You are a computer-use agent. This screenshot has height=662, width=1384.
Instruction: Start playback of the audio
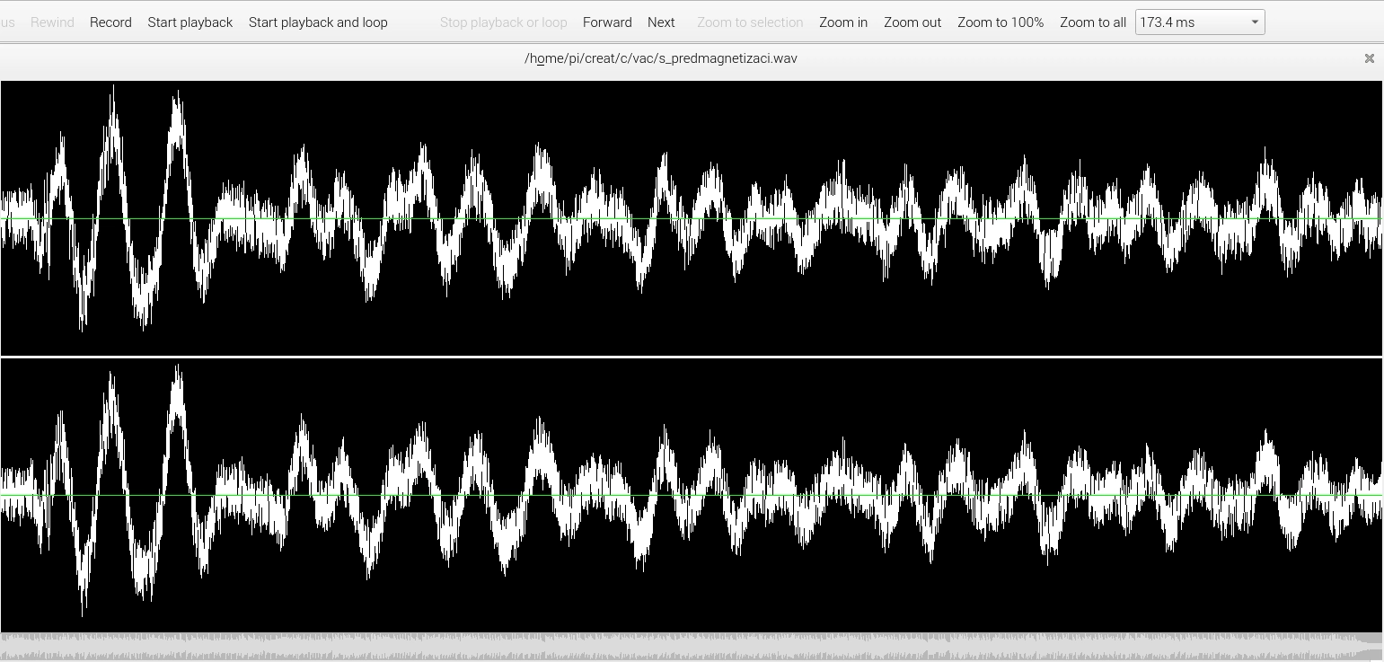tap(190, 22)
